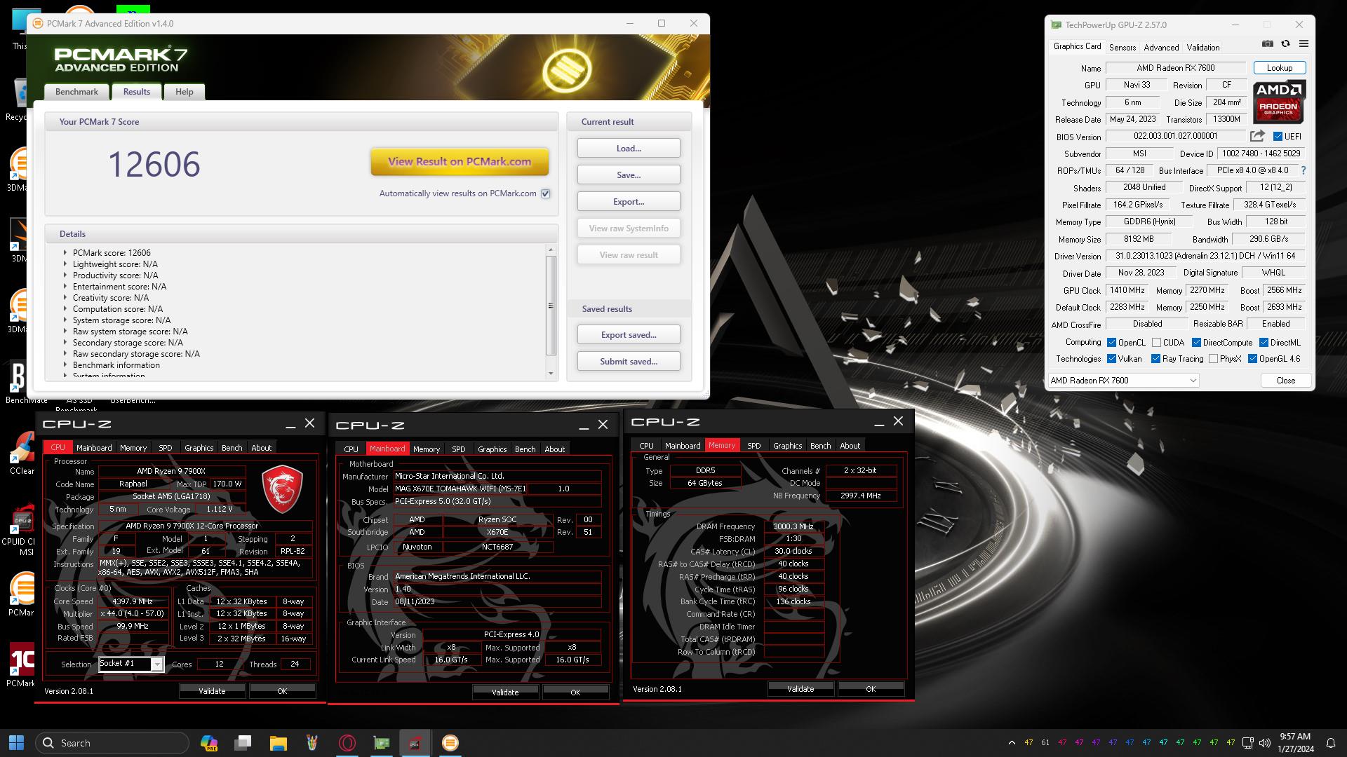Image resolution: width=1347 pixels, height=757 pixels.
Task: Show hidden system tray icons
Action: 1012,742
